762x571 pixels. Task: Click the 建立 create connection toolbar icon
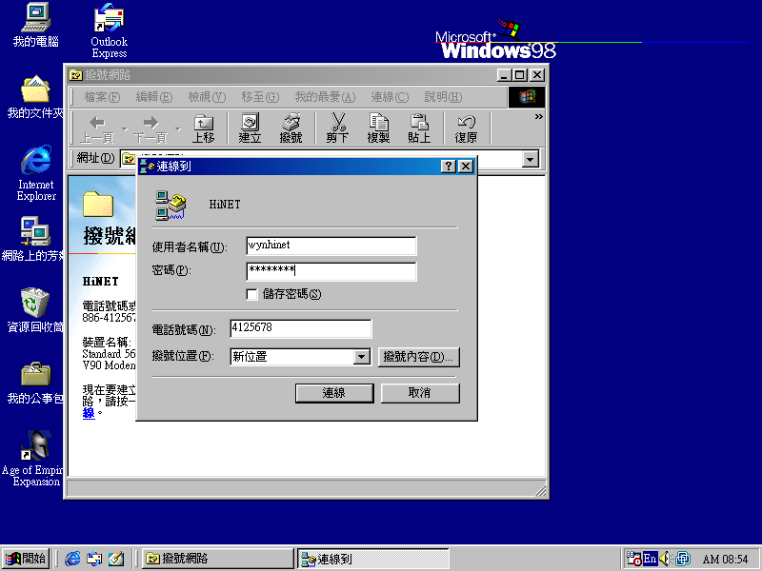(x=250, y=129)
